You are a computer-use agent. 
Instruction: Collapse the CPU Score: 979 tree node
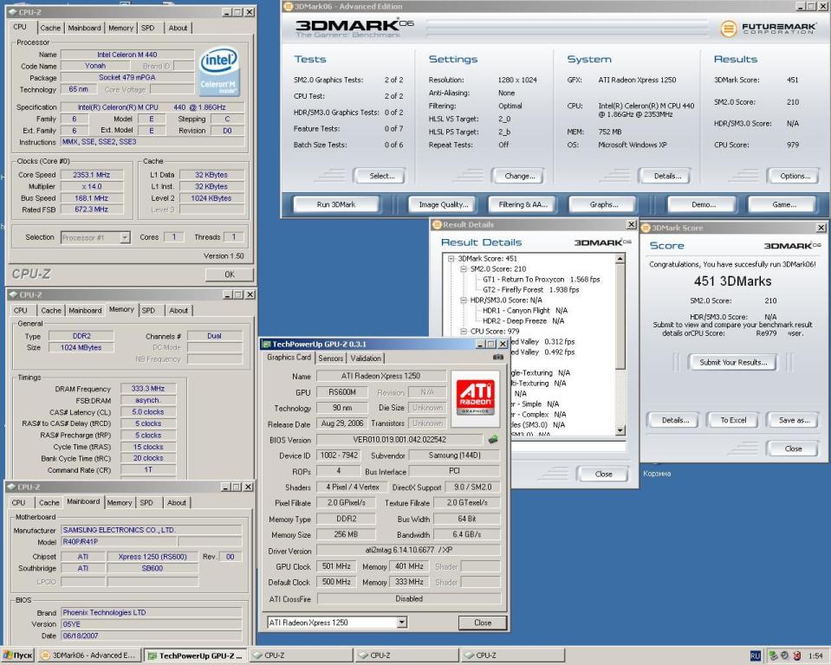(464, 332)
